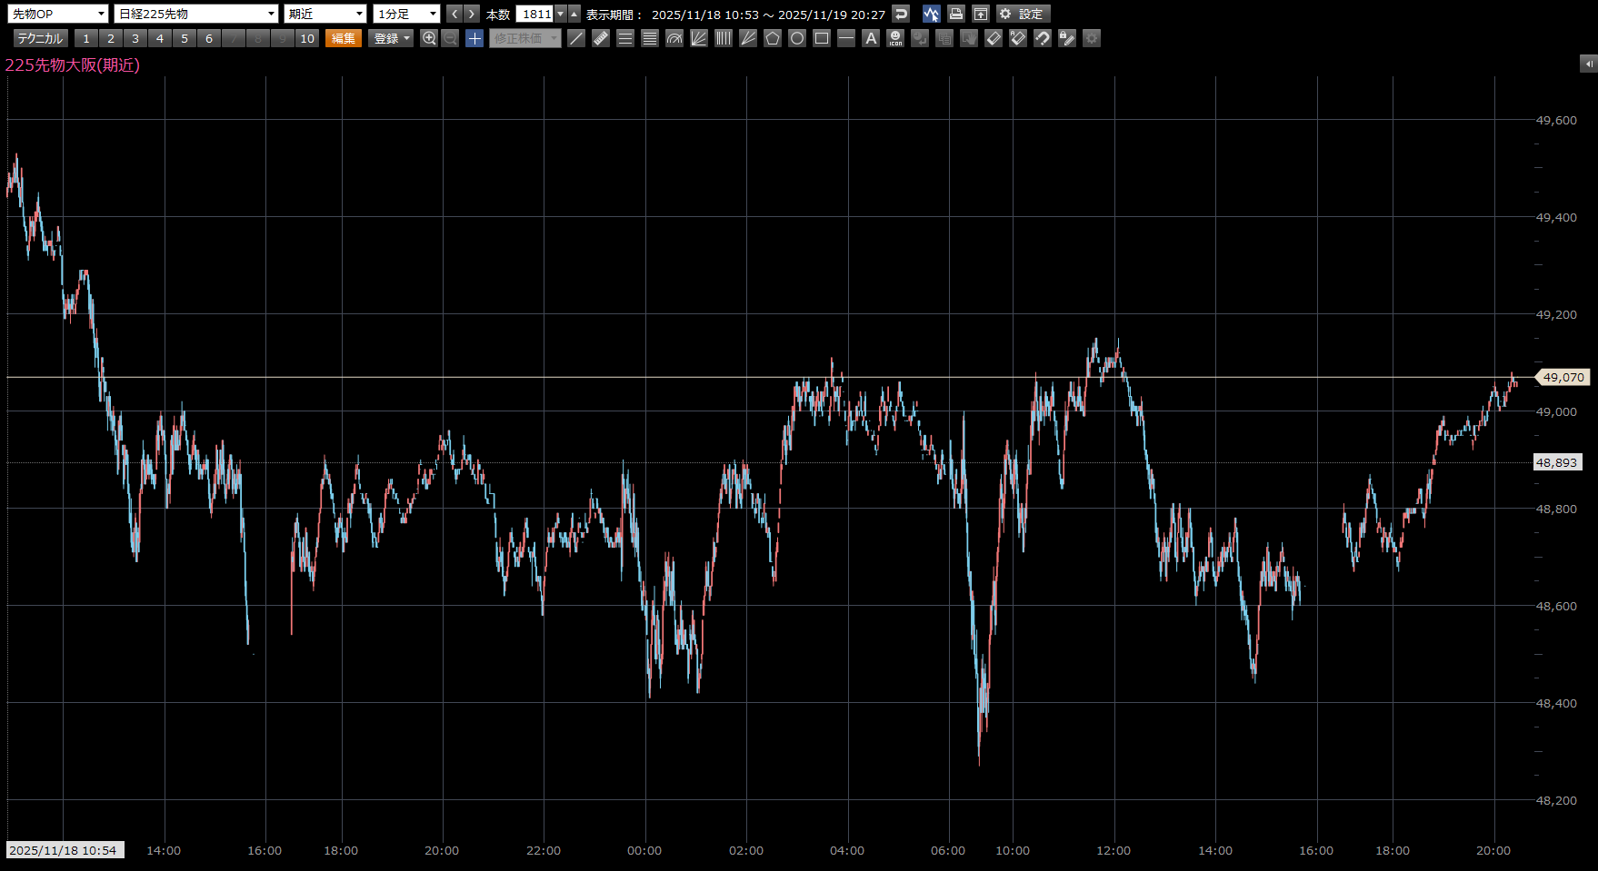The width and height of the screenshot is (1598, 871).
Task: Toggle the magnet snap tool
Action: (x=1043, y=38)
